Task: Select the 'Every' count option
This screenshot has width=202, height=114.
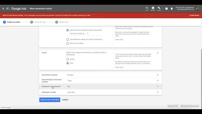Action: tap(68, 59)
